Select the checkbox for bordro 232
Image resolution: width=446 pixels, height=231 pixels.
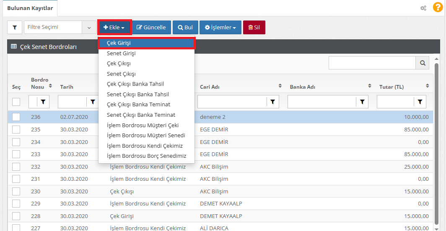point(16,167)
